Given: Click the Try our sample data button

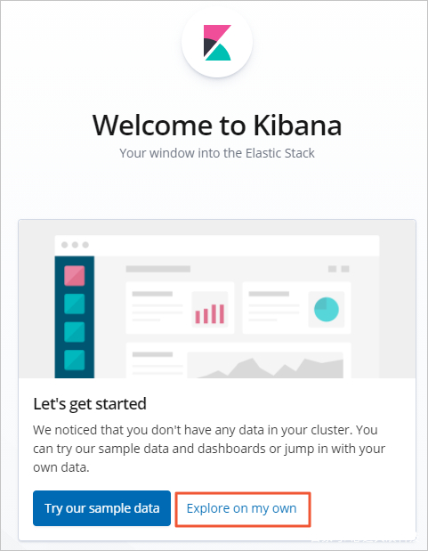Looking at the screenshot, I should (x=102, y=508).
